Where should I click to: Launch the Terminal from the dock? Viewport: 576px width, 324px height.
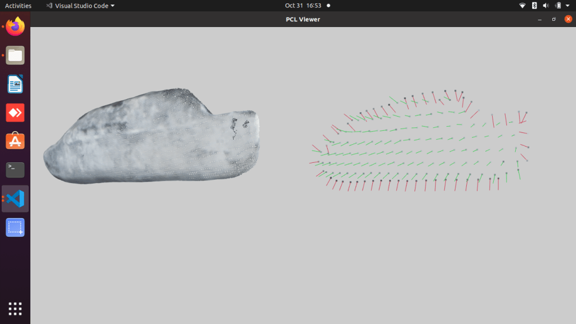(x=15, y=170)
